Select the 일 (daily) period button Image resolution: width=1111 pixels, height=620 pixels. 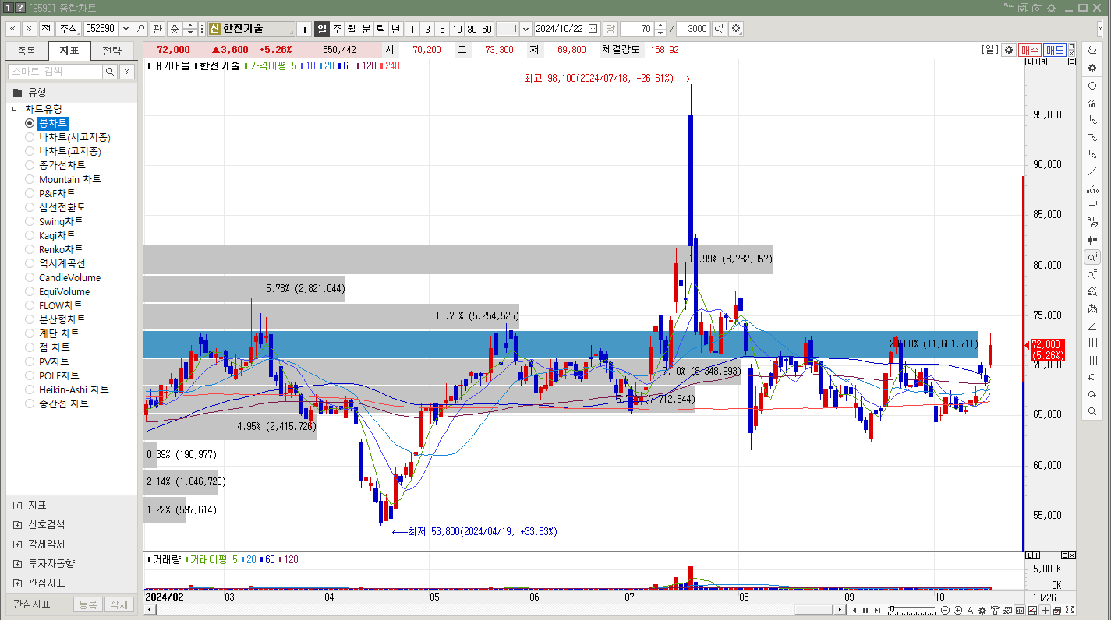coord(322,28)
